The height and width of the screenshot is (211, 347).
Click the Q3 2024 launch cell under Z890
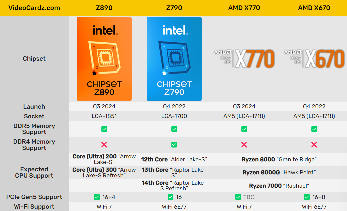[x=104, y=106]
